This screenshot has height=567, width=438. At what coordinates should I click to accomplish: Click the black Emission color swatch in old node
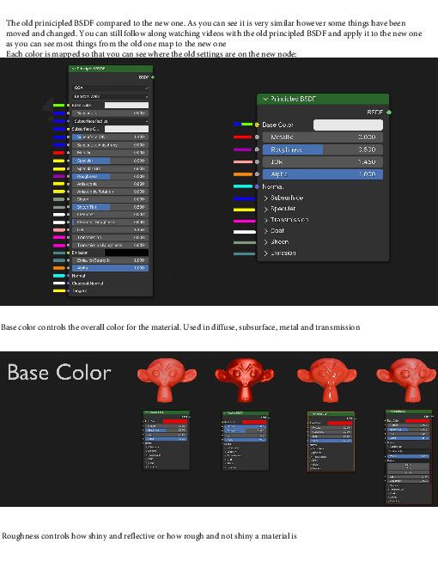126,253
